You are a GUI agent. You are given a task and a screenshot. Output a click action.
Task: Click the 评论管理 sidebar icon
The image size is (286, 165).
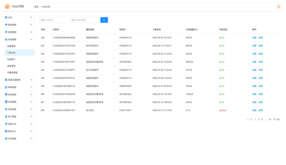(x=6, y=139)
